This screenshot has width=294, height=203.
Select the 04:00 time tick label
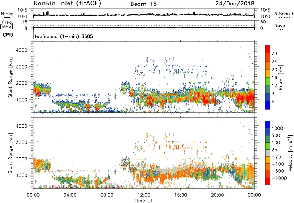tap(70, 195)
